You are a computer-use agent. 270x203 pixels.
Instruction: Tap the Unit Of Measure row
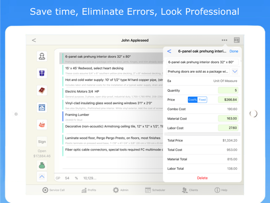pyautogui.click(x=202, y=81)
